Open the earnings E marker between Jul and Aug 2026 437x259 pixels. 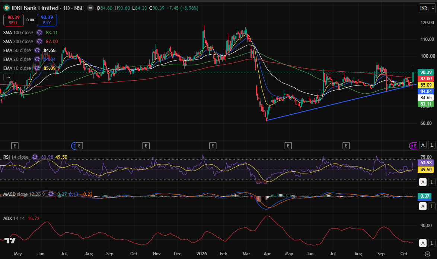(346, 146)
